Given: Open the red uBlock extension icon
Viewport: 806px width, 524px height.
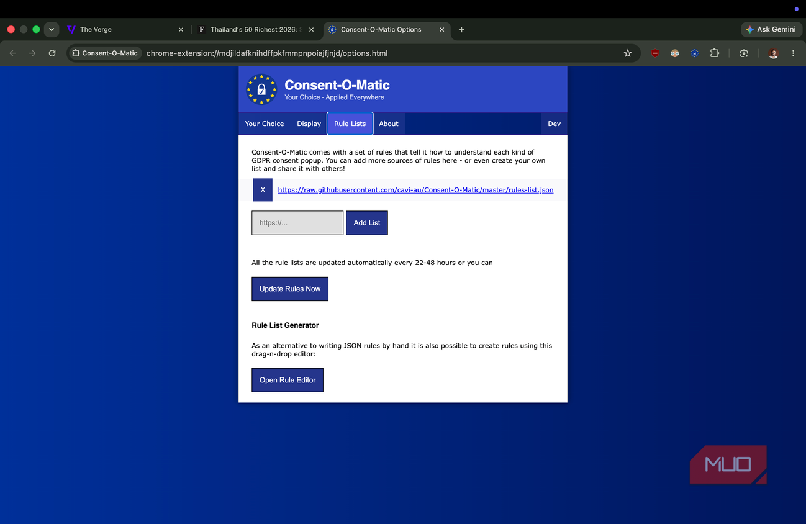Looking at the screenshot, I should click(655, 53).
